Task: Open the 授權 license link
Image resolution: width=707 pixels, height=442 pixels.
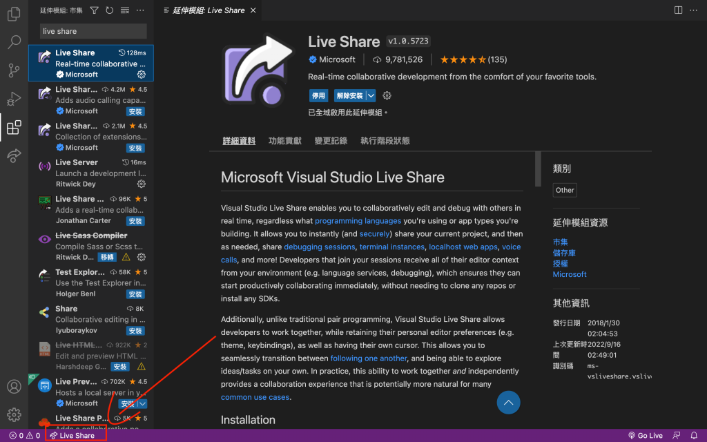Action: (560, 264)
